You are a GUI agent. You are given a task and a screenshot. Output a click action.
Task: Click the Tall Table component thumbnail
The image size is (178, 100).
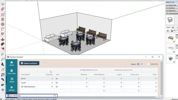[x=171, y=59]
